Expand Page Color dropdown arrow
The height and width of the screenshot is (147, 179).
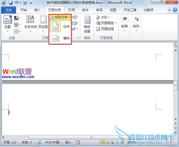(116, 23)
